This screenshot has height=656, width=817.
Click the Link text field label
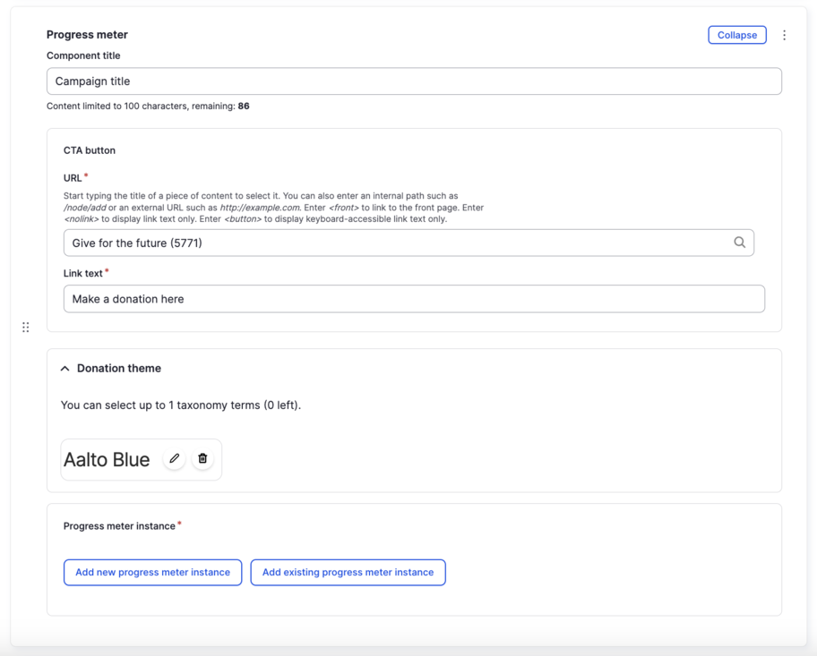pos(83,273)
